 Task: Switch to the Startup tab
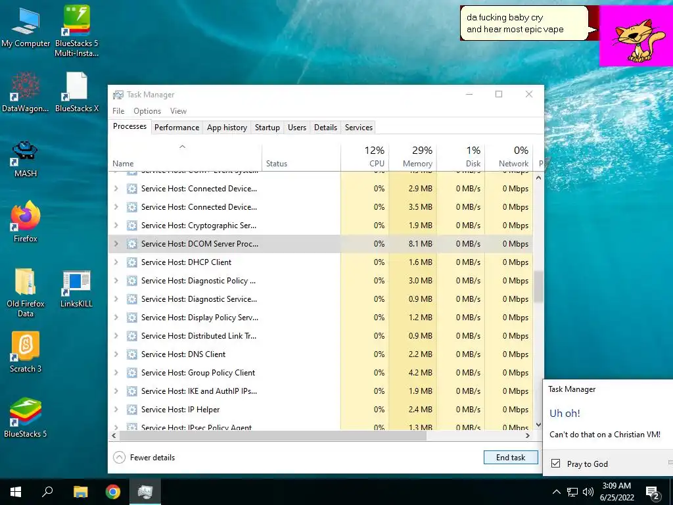tap(267, 128)
